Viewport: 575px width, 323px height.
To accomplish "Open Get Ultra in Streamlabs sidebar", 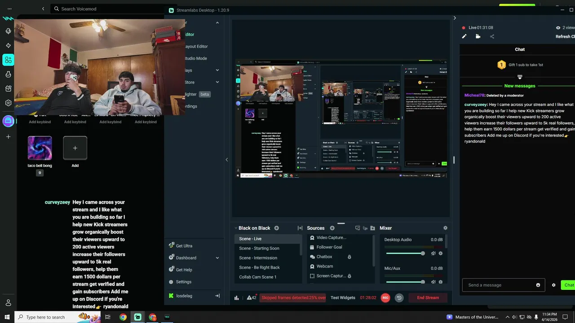I will [181, 246].
